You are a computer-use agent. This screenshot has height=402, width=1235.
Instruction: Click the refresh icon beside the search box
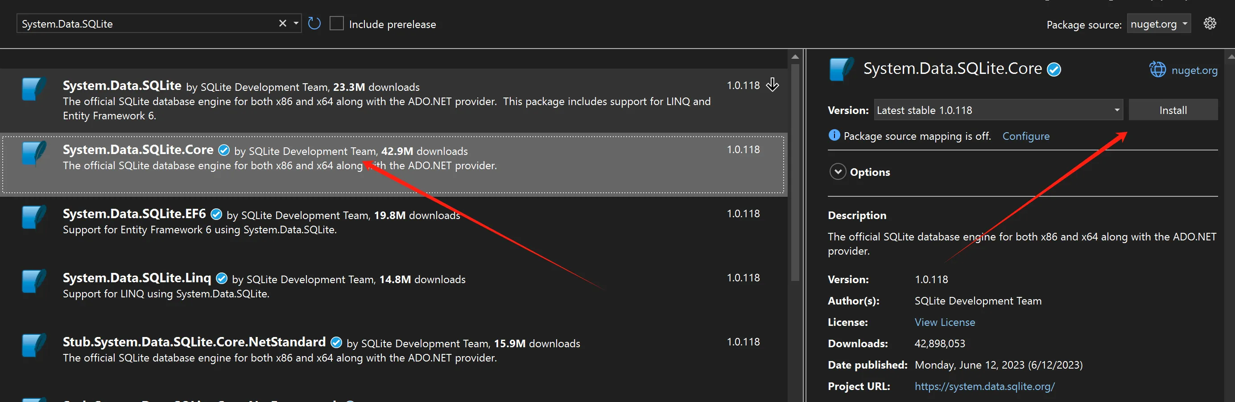click(314, 24)
